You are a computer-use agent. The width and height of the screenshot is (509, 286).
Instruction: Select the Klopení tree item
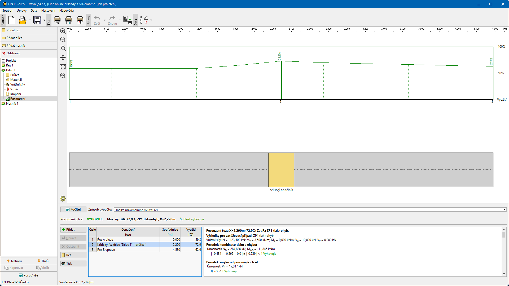(16, 94)
